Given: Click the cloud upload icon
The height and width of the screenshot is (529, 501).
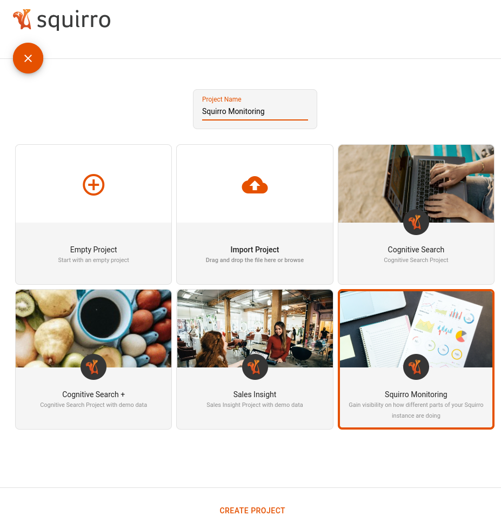Looking at the screenshot, I should pyautogui.click(x=255, y=185).
